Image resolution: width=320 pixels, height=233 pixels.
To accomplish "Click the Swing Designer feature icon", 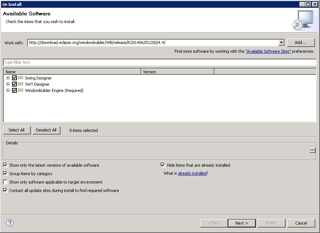I will click(x=21, y=78).
